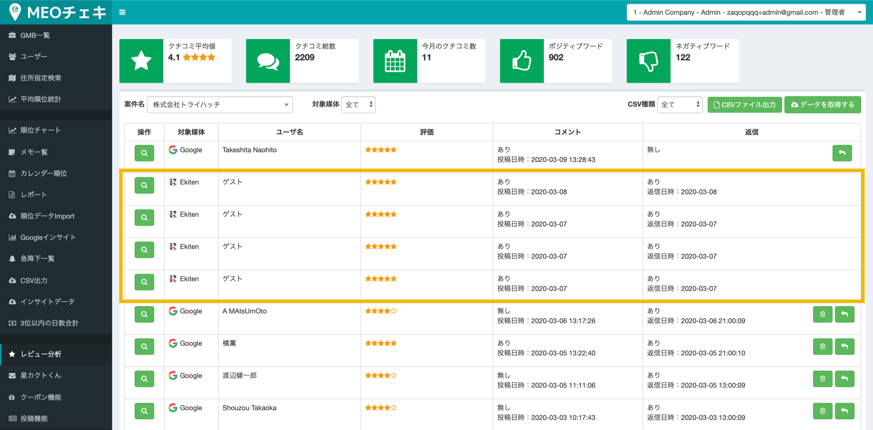873x430 pixels.
Task: Click the value 2209 in クチコミ総数 card
Action: click(304, 58)
